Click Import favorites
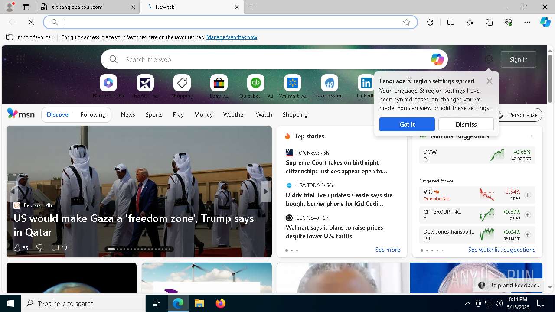Image resolution: width=555 pixels, height=312 pixels. pos(29,37)
